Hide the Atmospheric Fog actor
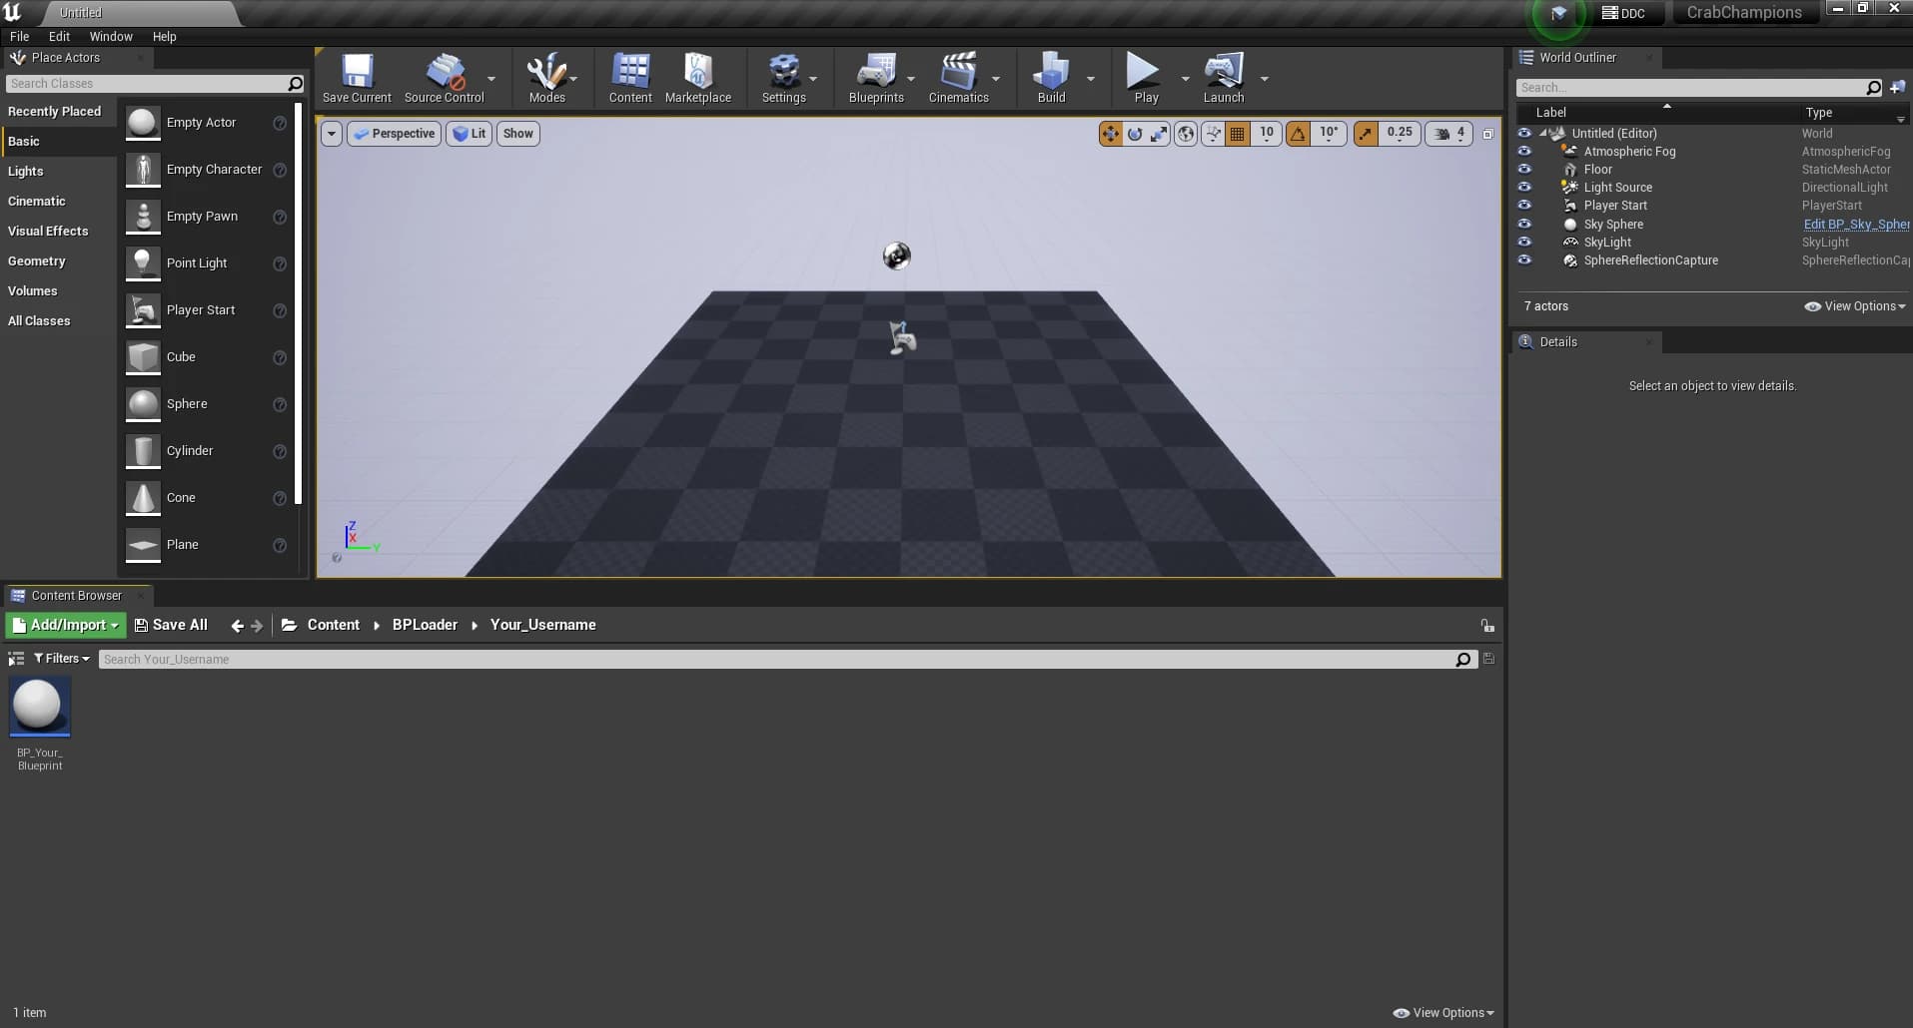 click(1524, 152)
